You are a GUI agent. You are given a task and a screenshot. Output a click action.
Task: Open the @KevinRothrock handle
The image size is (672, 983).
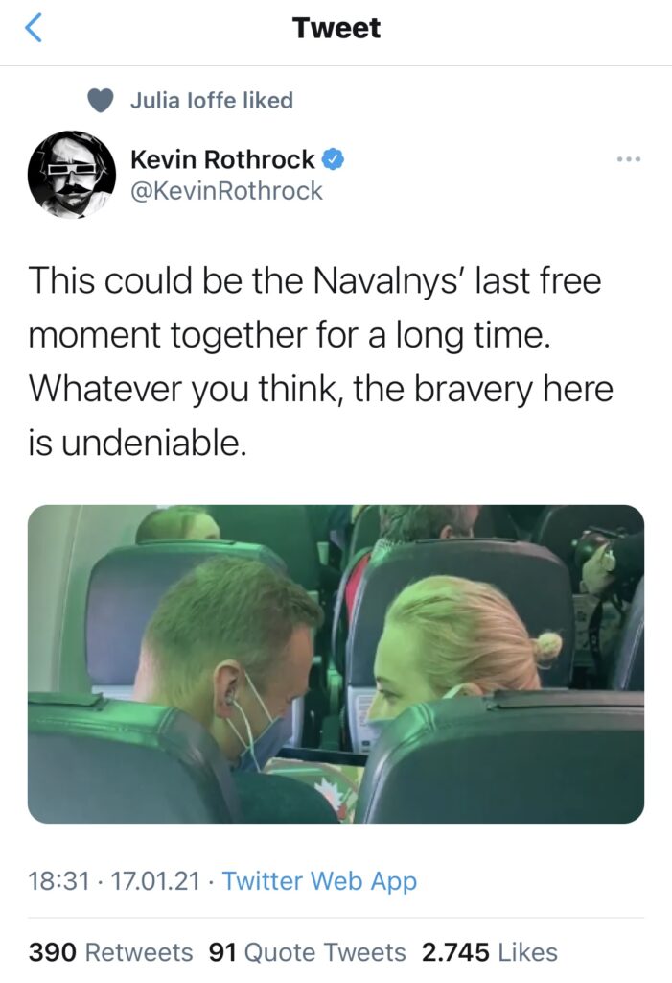point(226,191)
